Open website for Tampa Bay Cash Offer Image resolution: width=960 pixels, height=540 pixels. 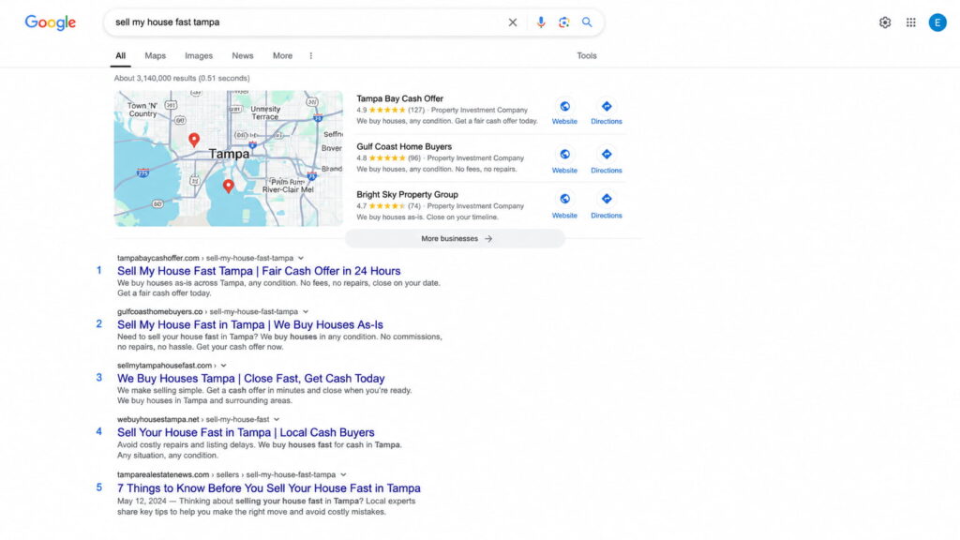(x=564, y=112)
